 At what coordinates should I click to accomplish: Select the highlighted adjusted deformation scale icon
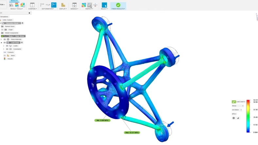click(54, 5)
